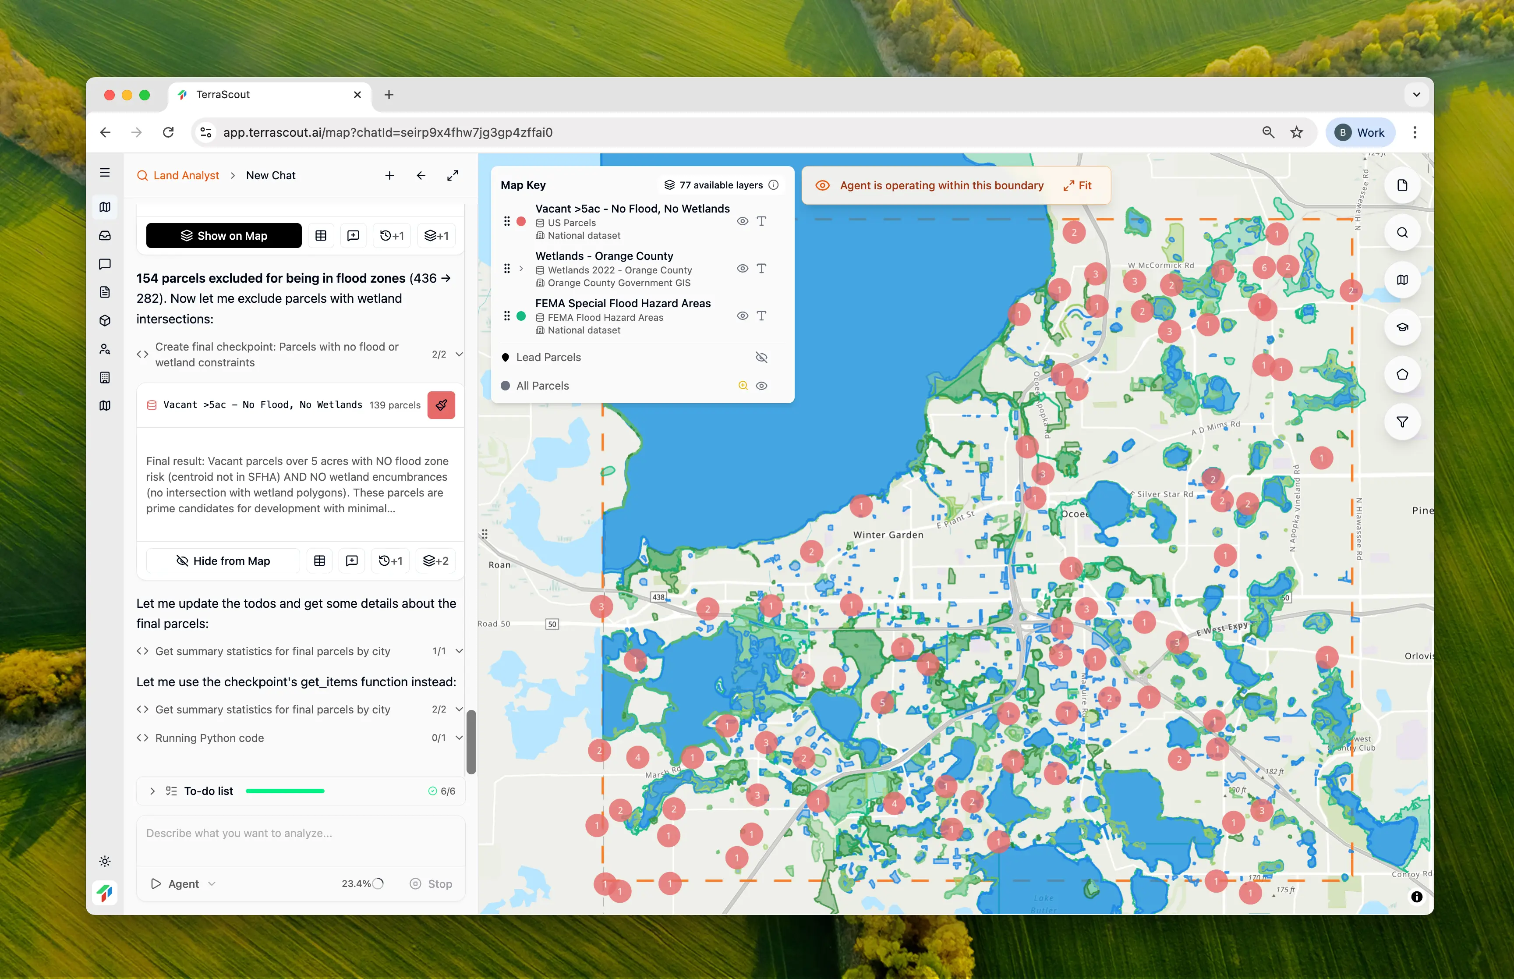Click the map search magnifier button
Screen dimensions: 1514x979
point(1401,233)
